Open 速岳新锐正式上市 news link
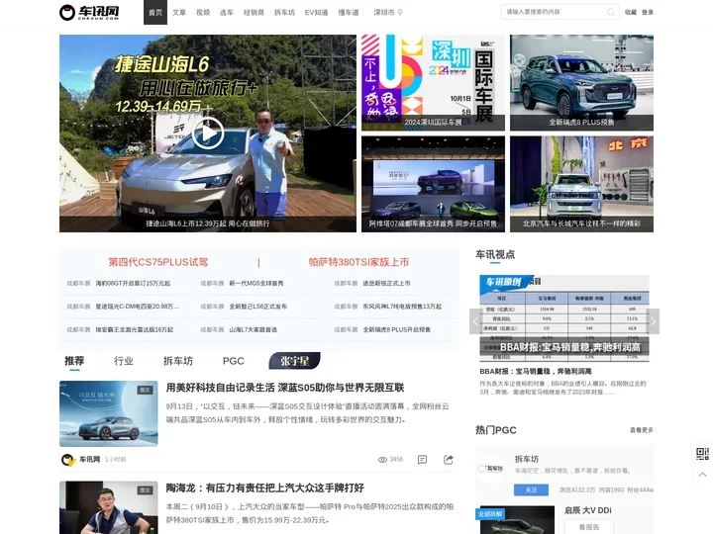 tap(386, 284)
